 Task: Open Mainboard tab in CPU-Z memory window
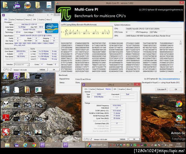[100, 89]
